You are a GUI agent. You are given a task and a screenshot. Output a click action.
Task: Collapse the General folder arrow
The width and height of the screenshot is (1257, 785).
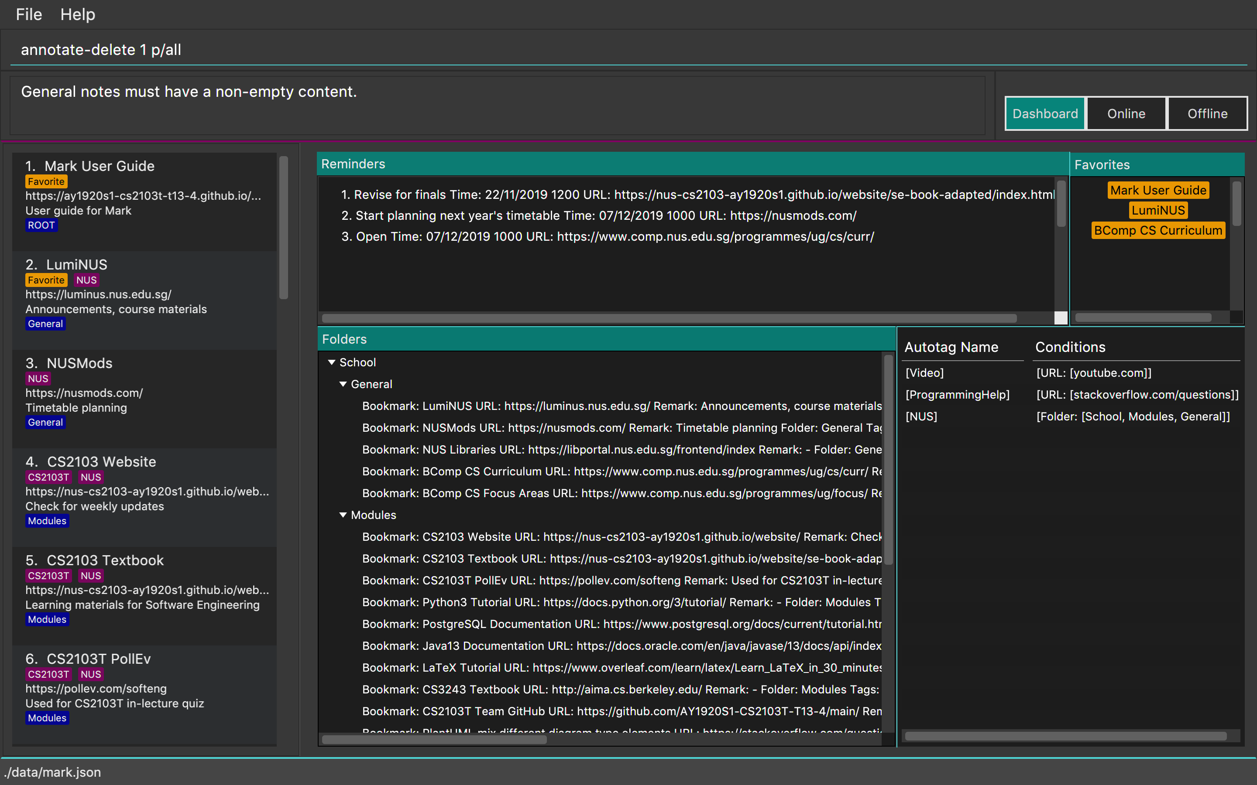[343, 384]
